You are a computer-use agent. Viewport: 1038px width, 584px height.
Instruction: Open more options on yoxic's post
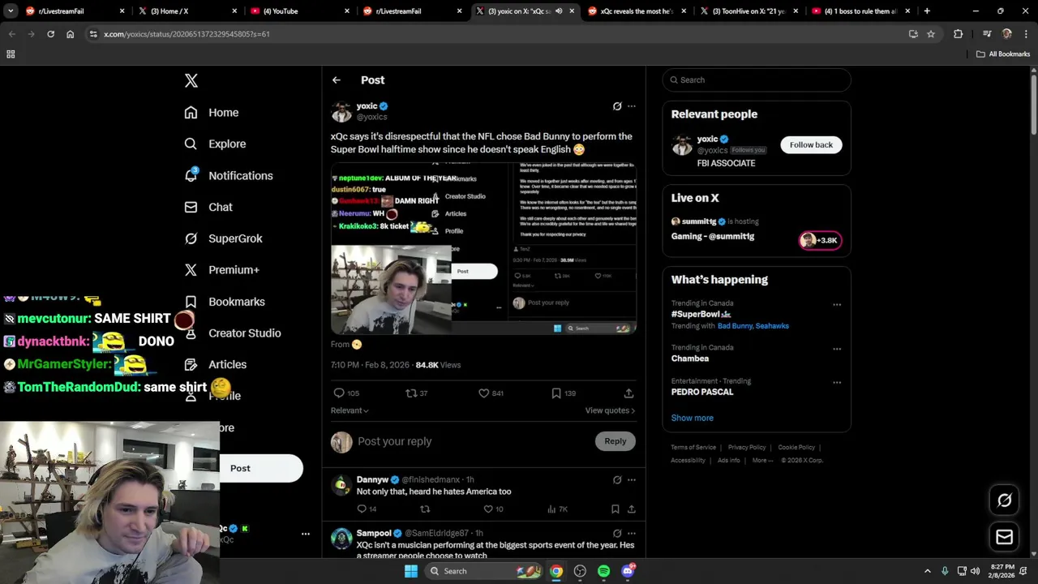pyautogui.click(x=632, y=106)
